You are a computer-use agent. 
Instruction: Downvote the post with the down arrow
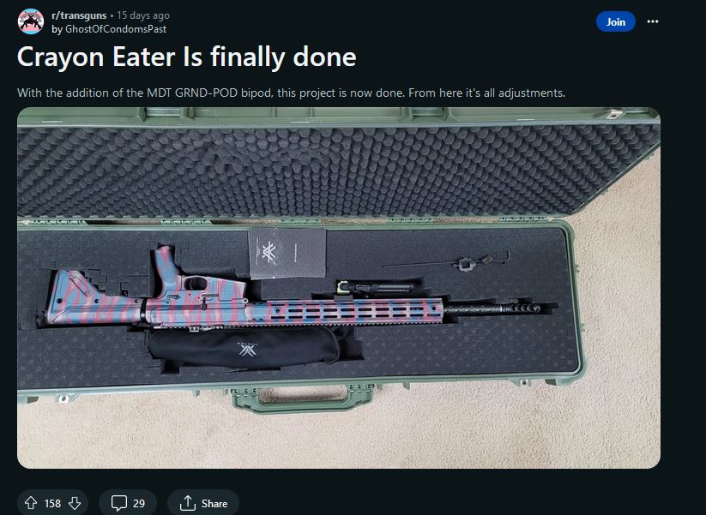tap(75, 503)
